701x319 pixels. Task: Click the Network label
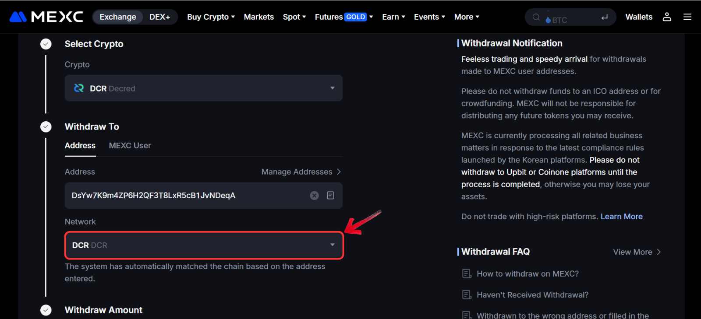coord(80,222)
